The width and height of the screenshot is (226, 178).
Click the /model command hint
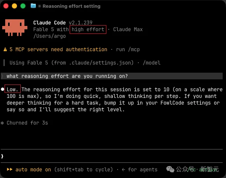(x=152, y=63)
